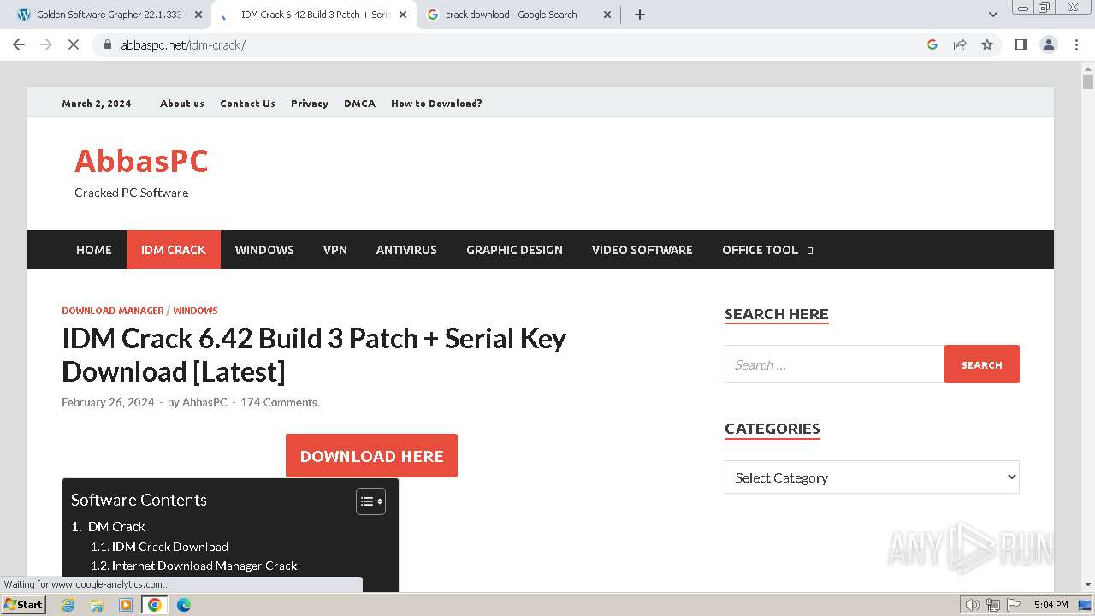The image size is (1095, 616).
Task: Jump to 1. IDM Crack section
Action: pyautogui.click(x=109, y=527)
